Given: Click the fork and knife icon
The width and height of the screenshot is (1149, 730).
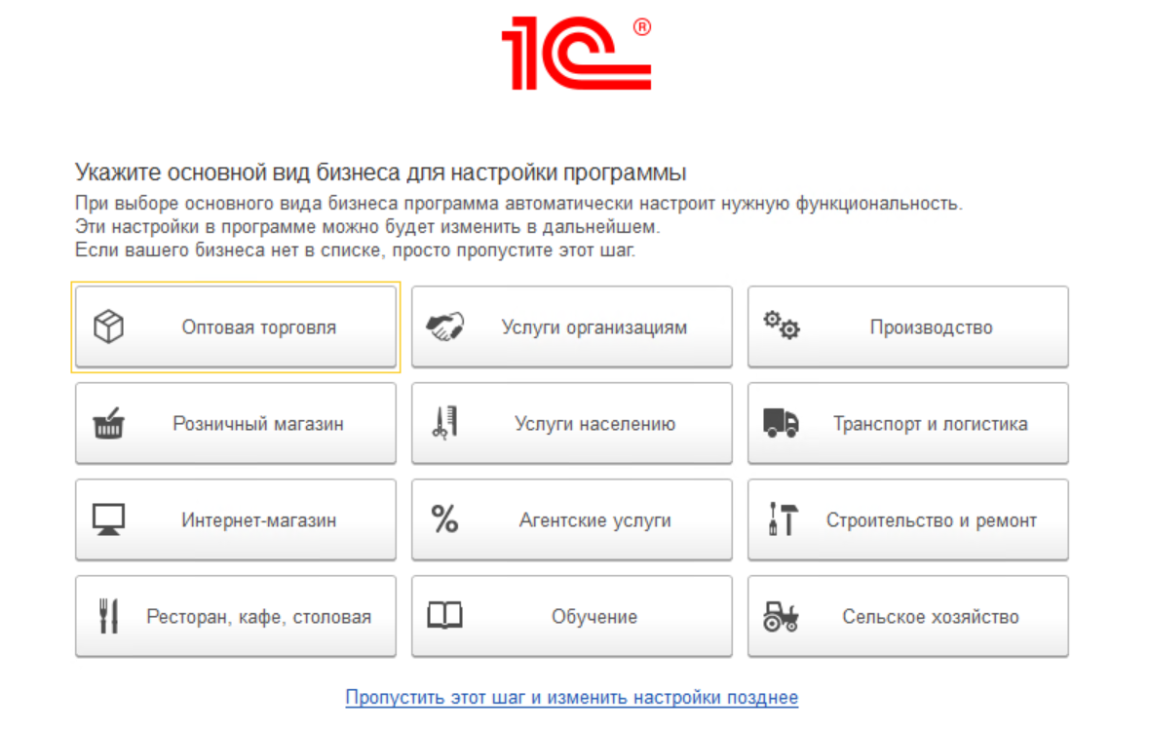Looking at the screenshot, I should (108, 616).
